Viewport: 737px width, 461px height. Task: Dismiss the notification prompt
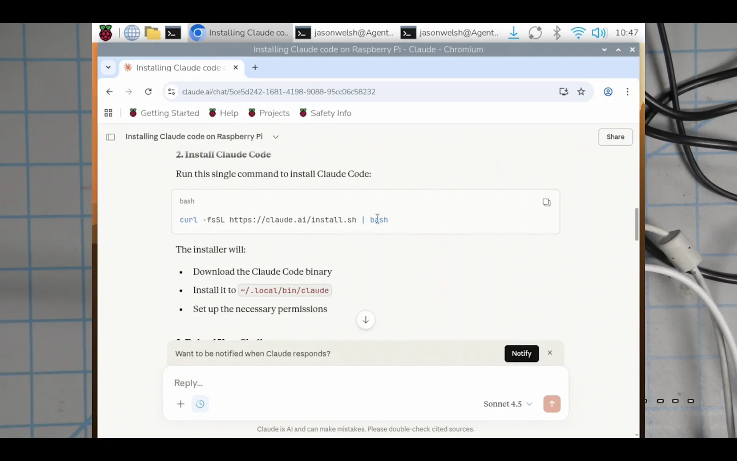[550, 353]
